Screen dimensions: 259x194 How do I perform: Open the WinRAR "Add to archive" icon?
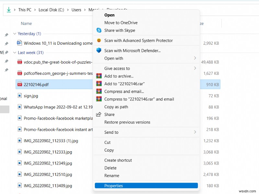[99, 76]
